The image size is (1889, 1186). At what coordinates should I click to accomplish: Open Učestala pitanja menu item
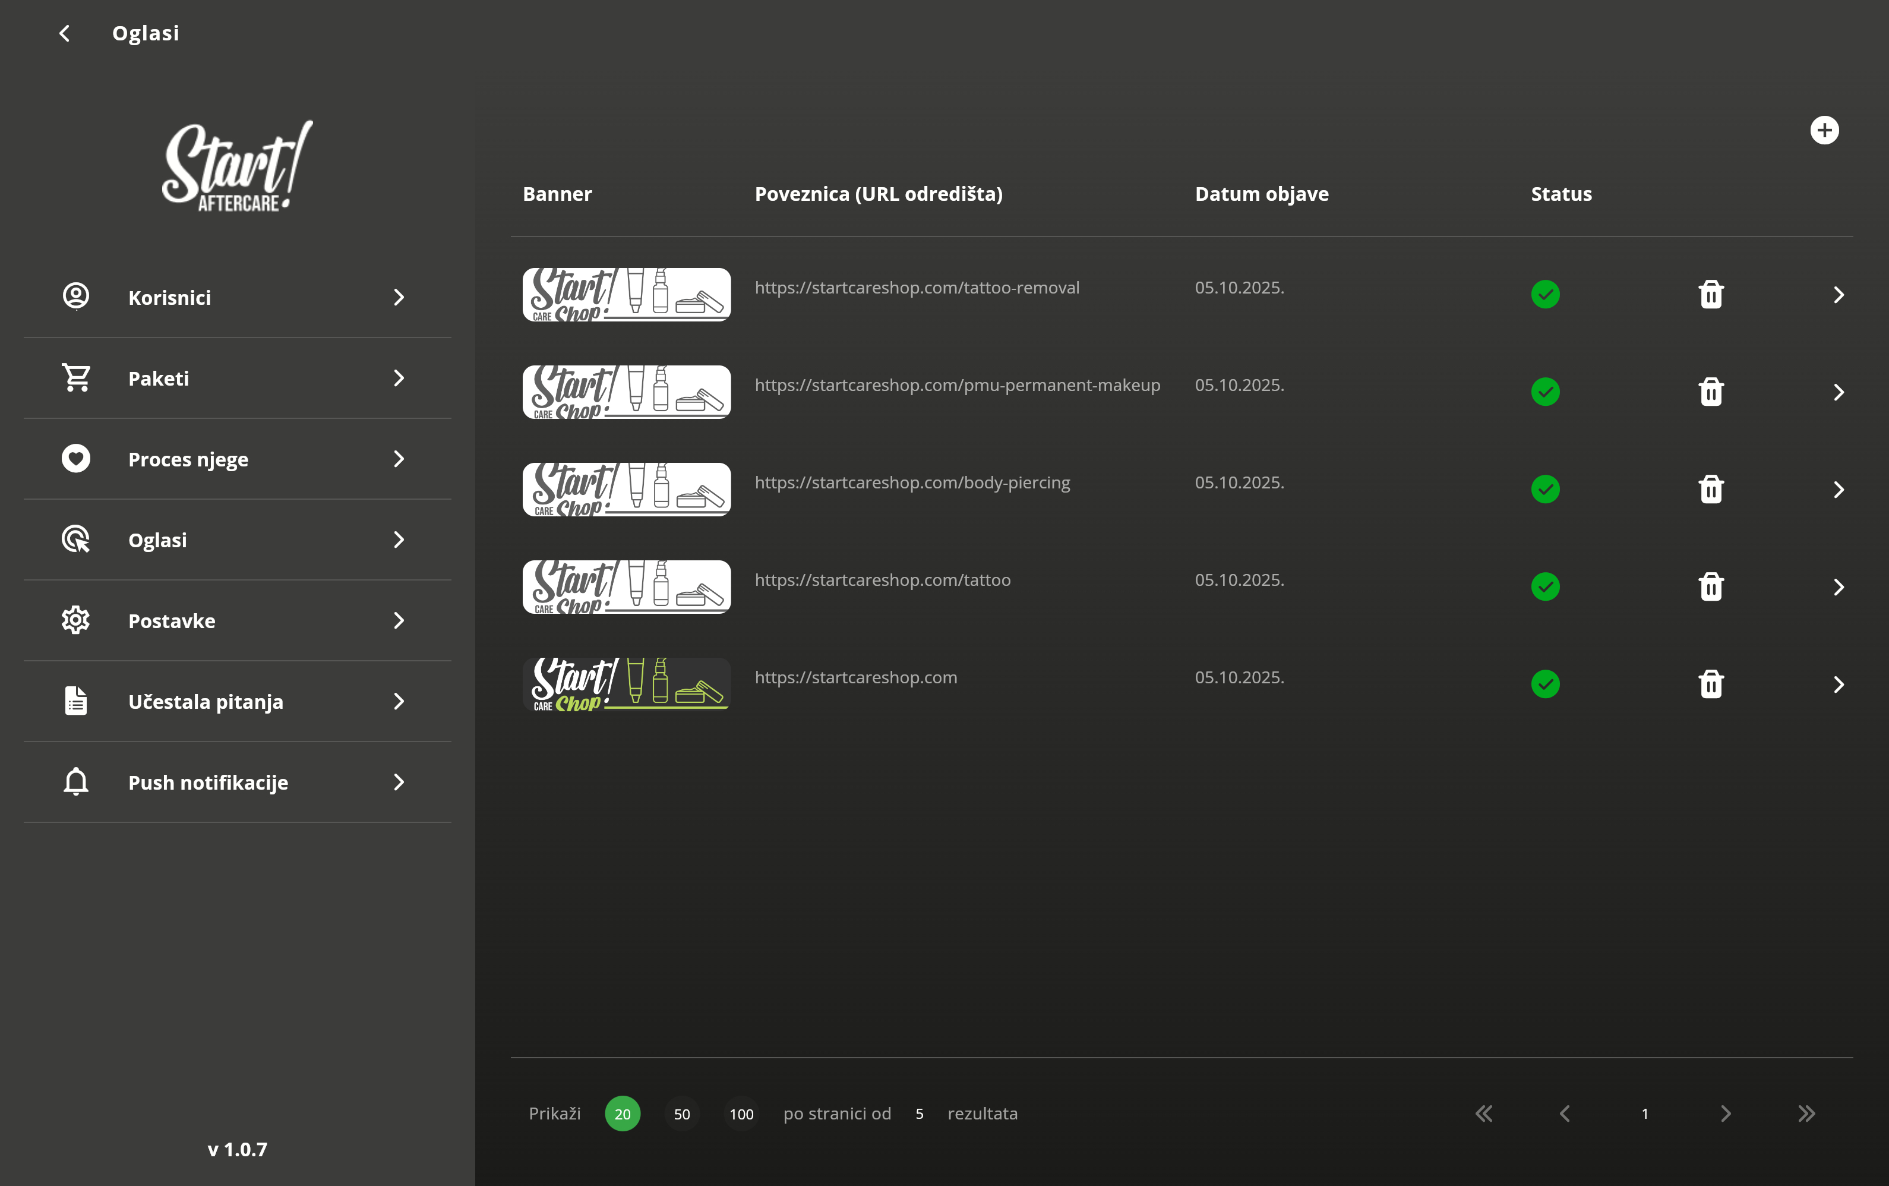(206, 701)
